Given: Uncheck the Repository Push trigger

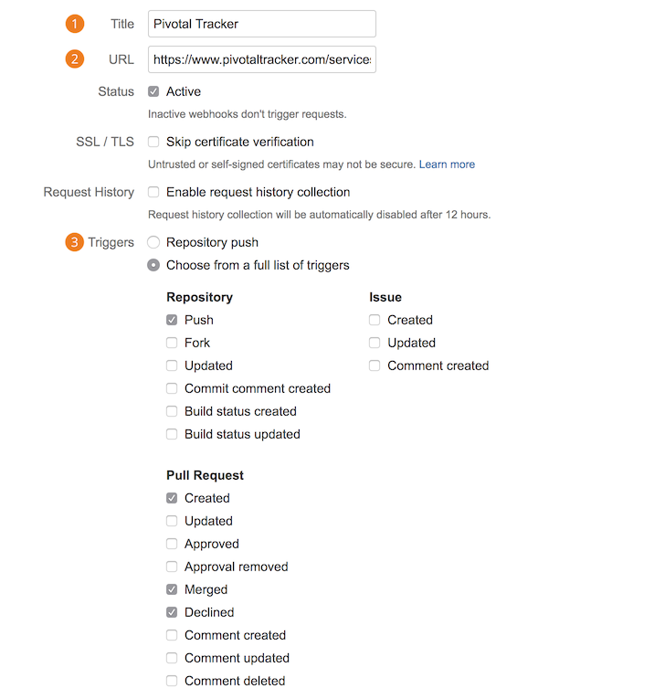Looking at the screenshot, I should tap(172, 320).
